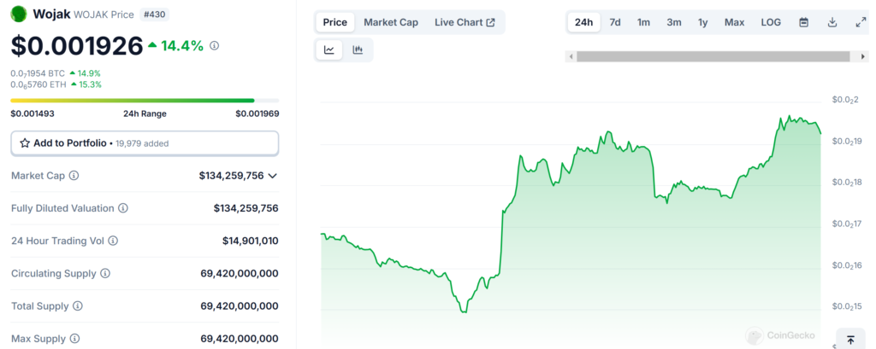
Task: Open the 24 Hour Trading Vol info icon
Action: (x=113, y=241)
